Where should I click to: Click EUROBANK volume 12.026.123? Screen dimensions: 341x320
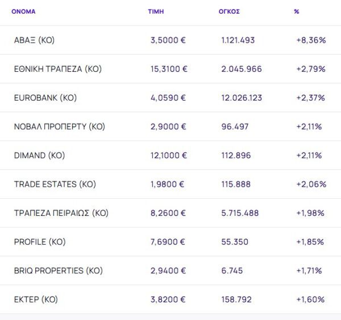click(242, 98)
